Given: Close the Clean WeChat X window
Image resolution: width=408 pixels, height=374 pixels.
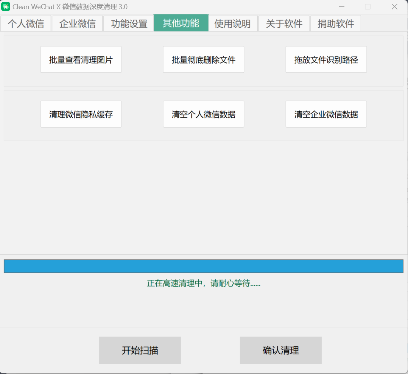Looking at the screenshot, I should click(x=394, y=7).
